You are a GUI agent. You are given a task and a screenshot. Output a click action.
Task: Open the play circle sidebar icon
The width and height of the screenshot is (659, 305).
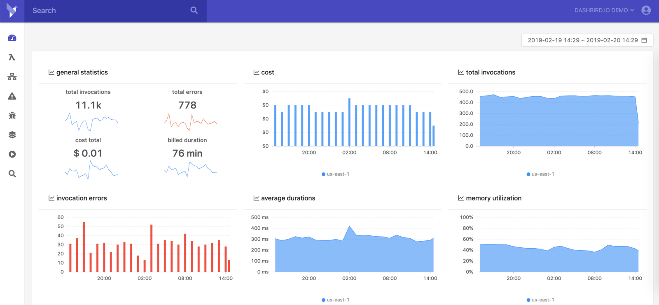click(12, 154)
